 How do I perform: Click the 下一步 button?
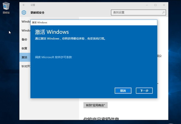pyautogui.click(x=144, y=91)
